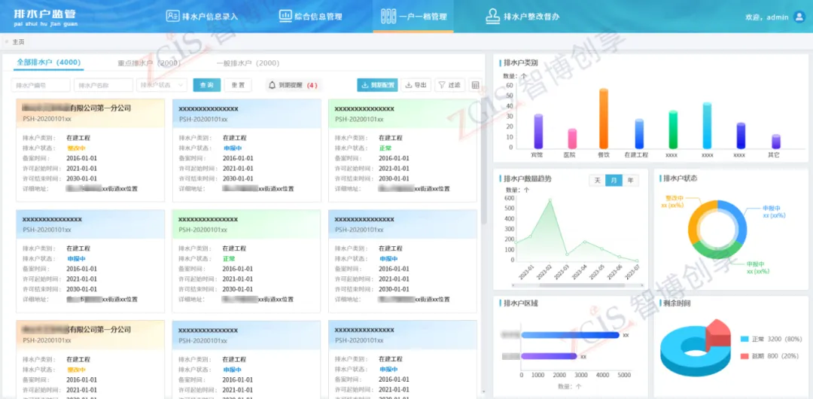
Task: Click the longer blue bar in 排水户区域
Action: (x=571, y=335)
